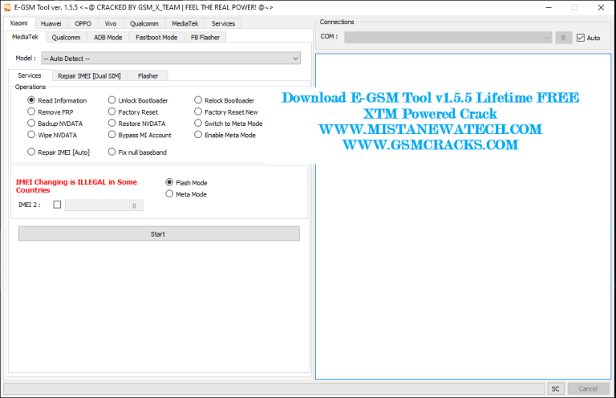Click the R refresh port button

tap(563, 38)
